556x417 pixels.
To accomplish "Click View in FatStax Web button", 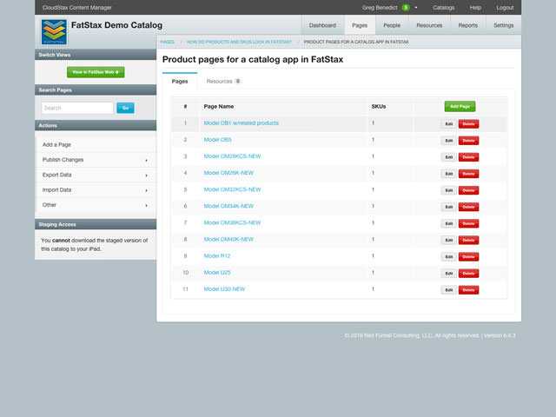I will tap(96, 72).
